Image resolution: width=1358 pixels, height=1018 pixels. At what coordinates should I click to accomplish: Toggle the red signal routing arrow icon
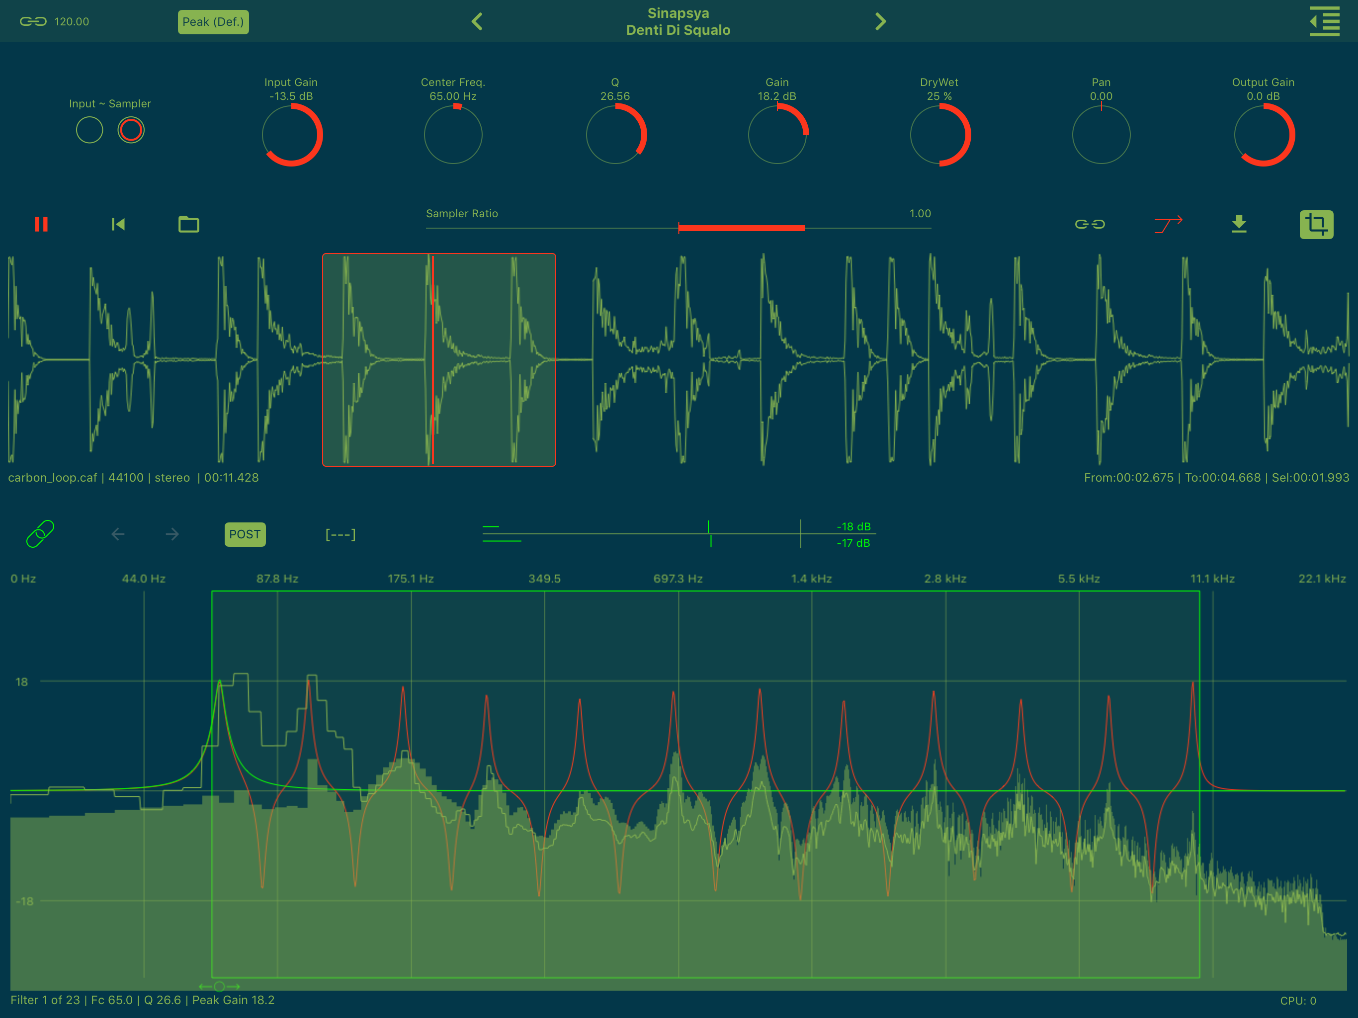coord(1168,225)
